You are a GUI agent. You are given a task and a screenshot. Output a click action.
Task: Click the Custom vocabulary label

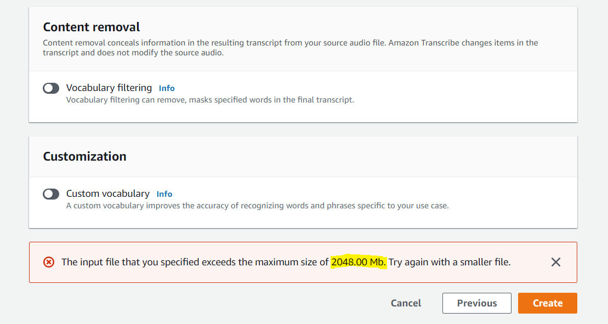(x=107, y=194)
